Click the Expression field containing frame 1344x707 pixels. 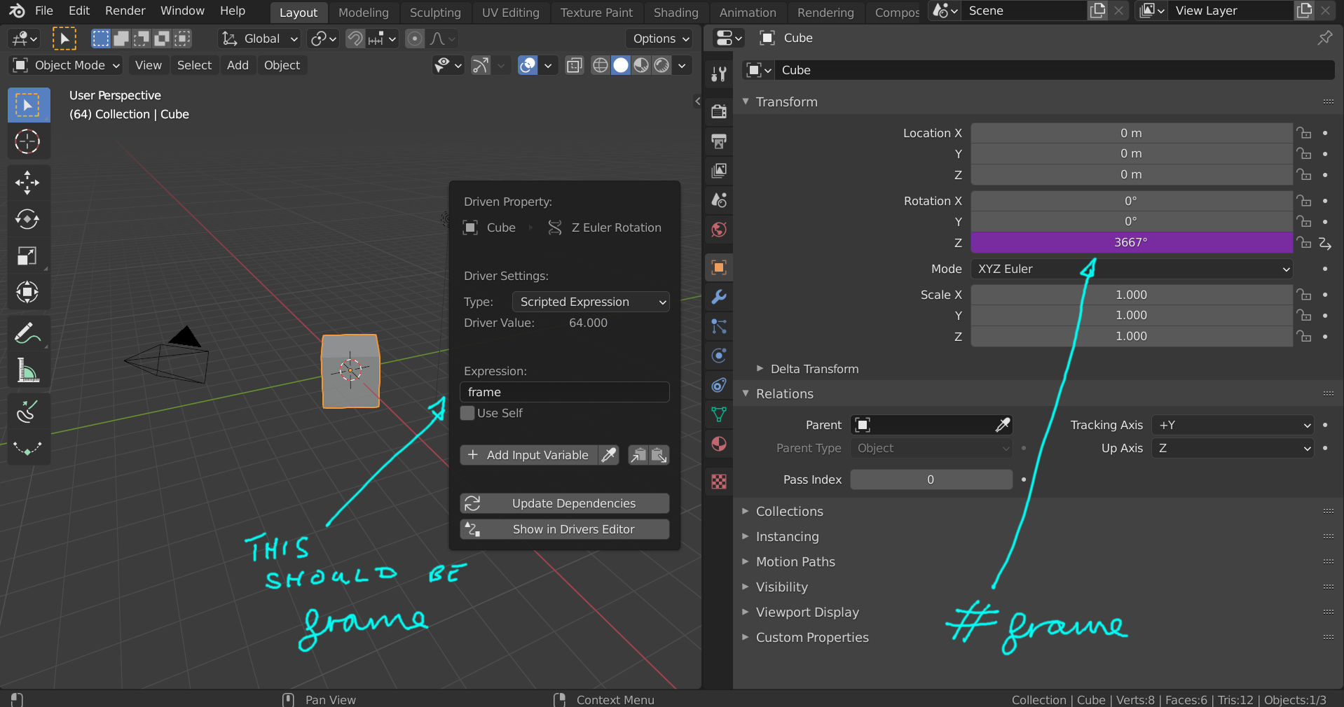564,392
